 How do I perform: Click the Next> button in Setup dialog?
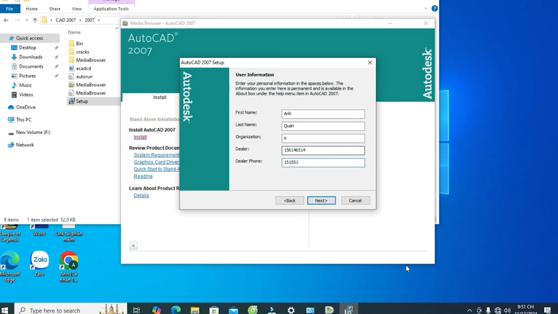321,201
